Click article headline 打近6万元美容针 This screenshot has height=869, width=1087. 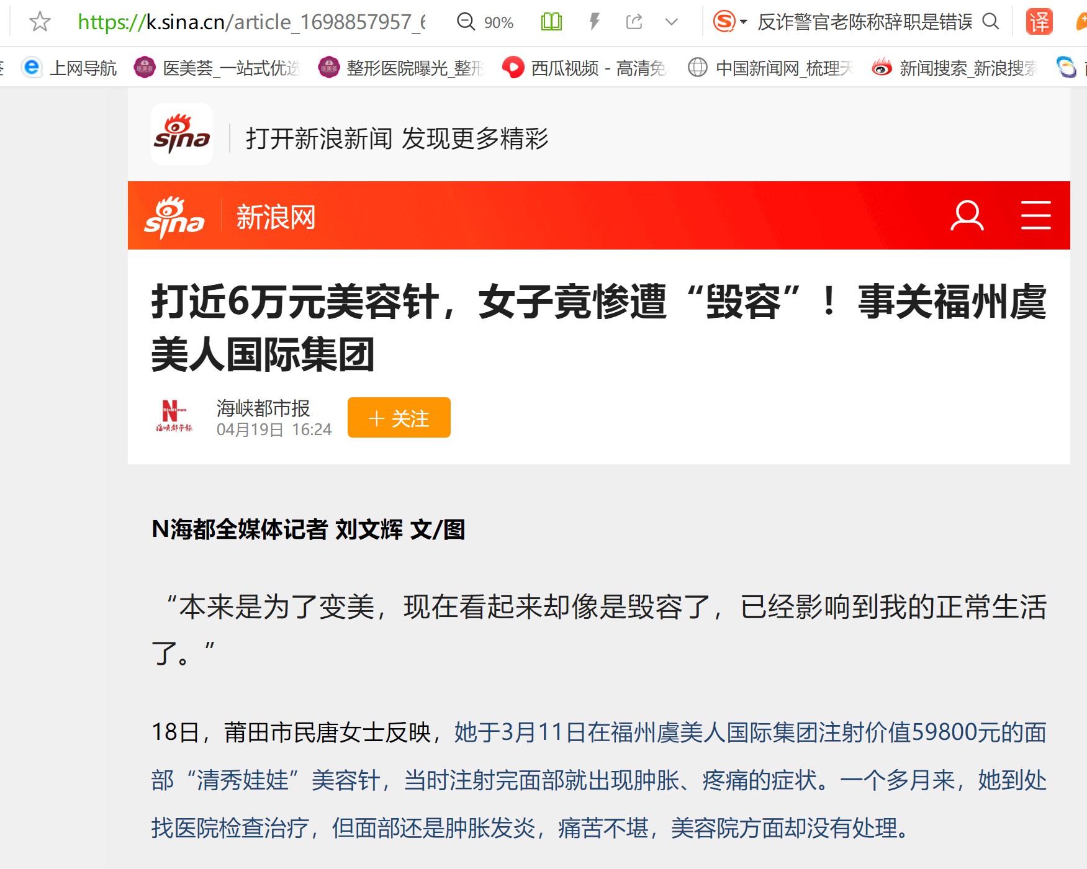[x=599, y=328]
